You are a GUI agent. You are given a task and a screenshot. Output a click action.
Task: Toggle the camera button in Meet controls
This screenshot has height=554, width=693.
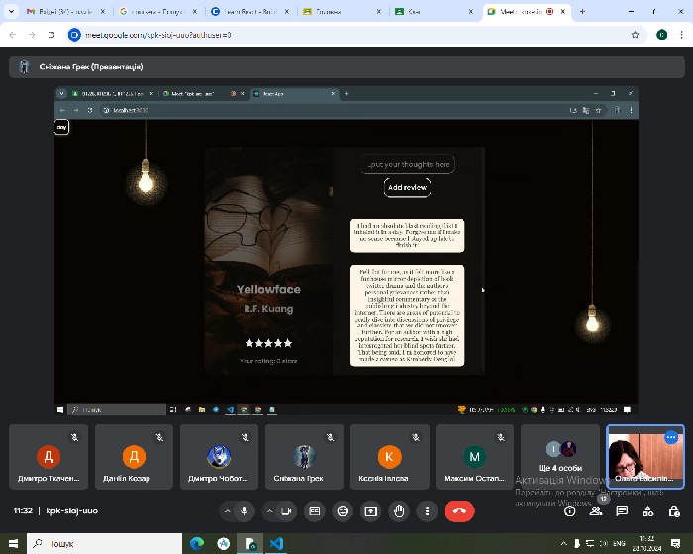[x=287, y=511]
